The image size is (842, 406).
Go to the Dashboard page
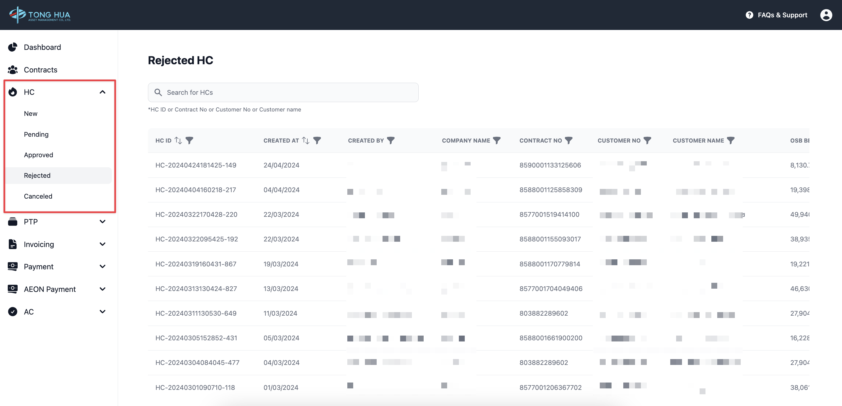pos(42,47)
